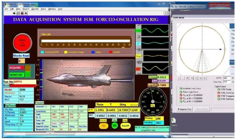This screenshot has height=139, width=236.
Task: Click the Pause toolbar icon
Action: pyautogui.click(x=26, y=13)
